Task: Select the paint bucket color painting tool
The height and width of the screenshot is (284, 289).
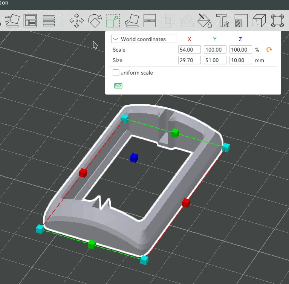Action: tap(205, 20)
